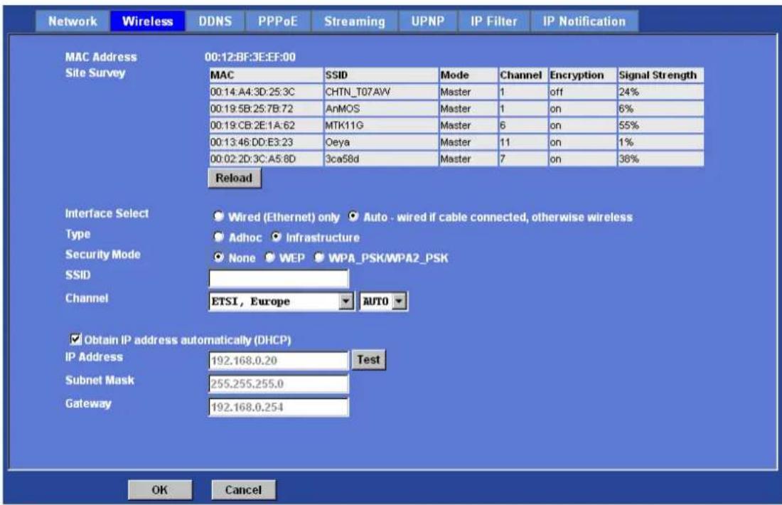Open the IP Filter tab

tap(494, 21)
